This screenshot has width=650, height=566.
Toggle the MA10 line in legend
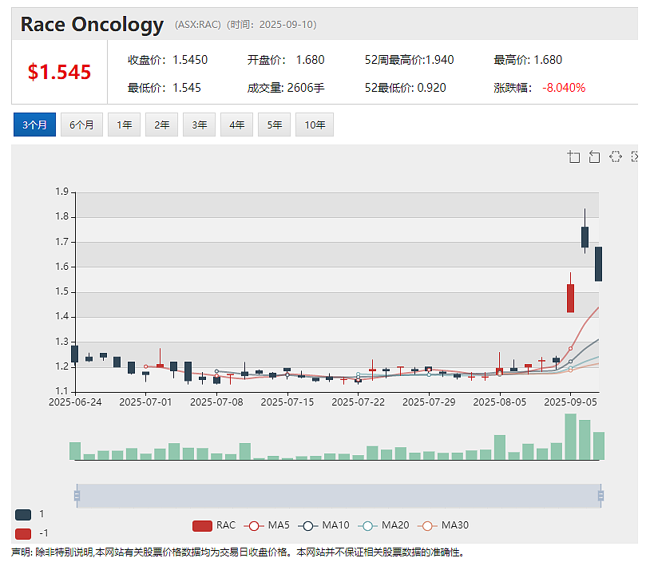click(x=323, y=525)
